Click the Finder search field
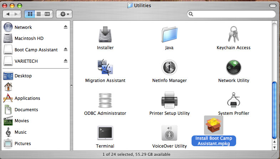The height and width of the screenshot is (159, 280). (x=231, y=14)
